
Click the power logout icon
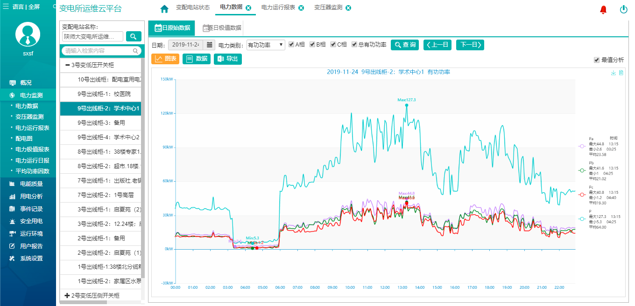point(623,9)
